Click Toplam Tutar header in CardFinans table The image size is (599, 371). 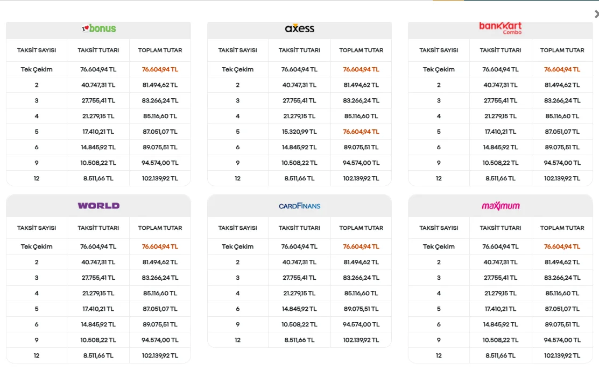tap(361, 228)
